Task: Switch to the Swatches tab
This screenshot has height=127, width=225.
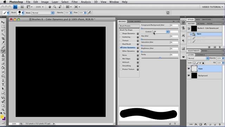Action: pos(206,19)
